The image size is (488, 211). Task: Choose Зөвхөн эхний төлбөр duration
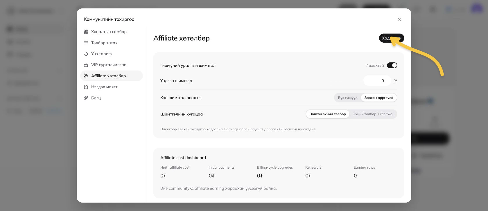pos(328,114)
